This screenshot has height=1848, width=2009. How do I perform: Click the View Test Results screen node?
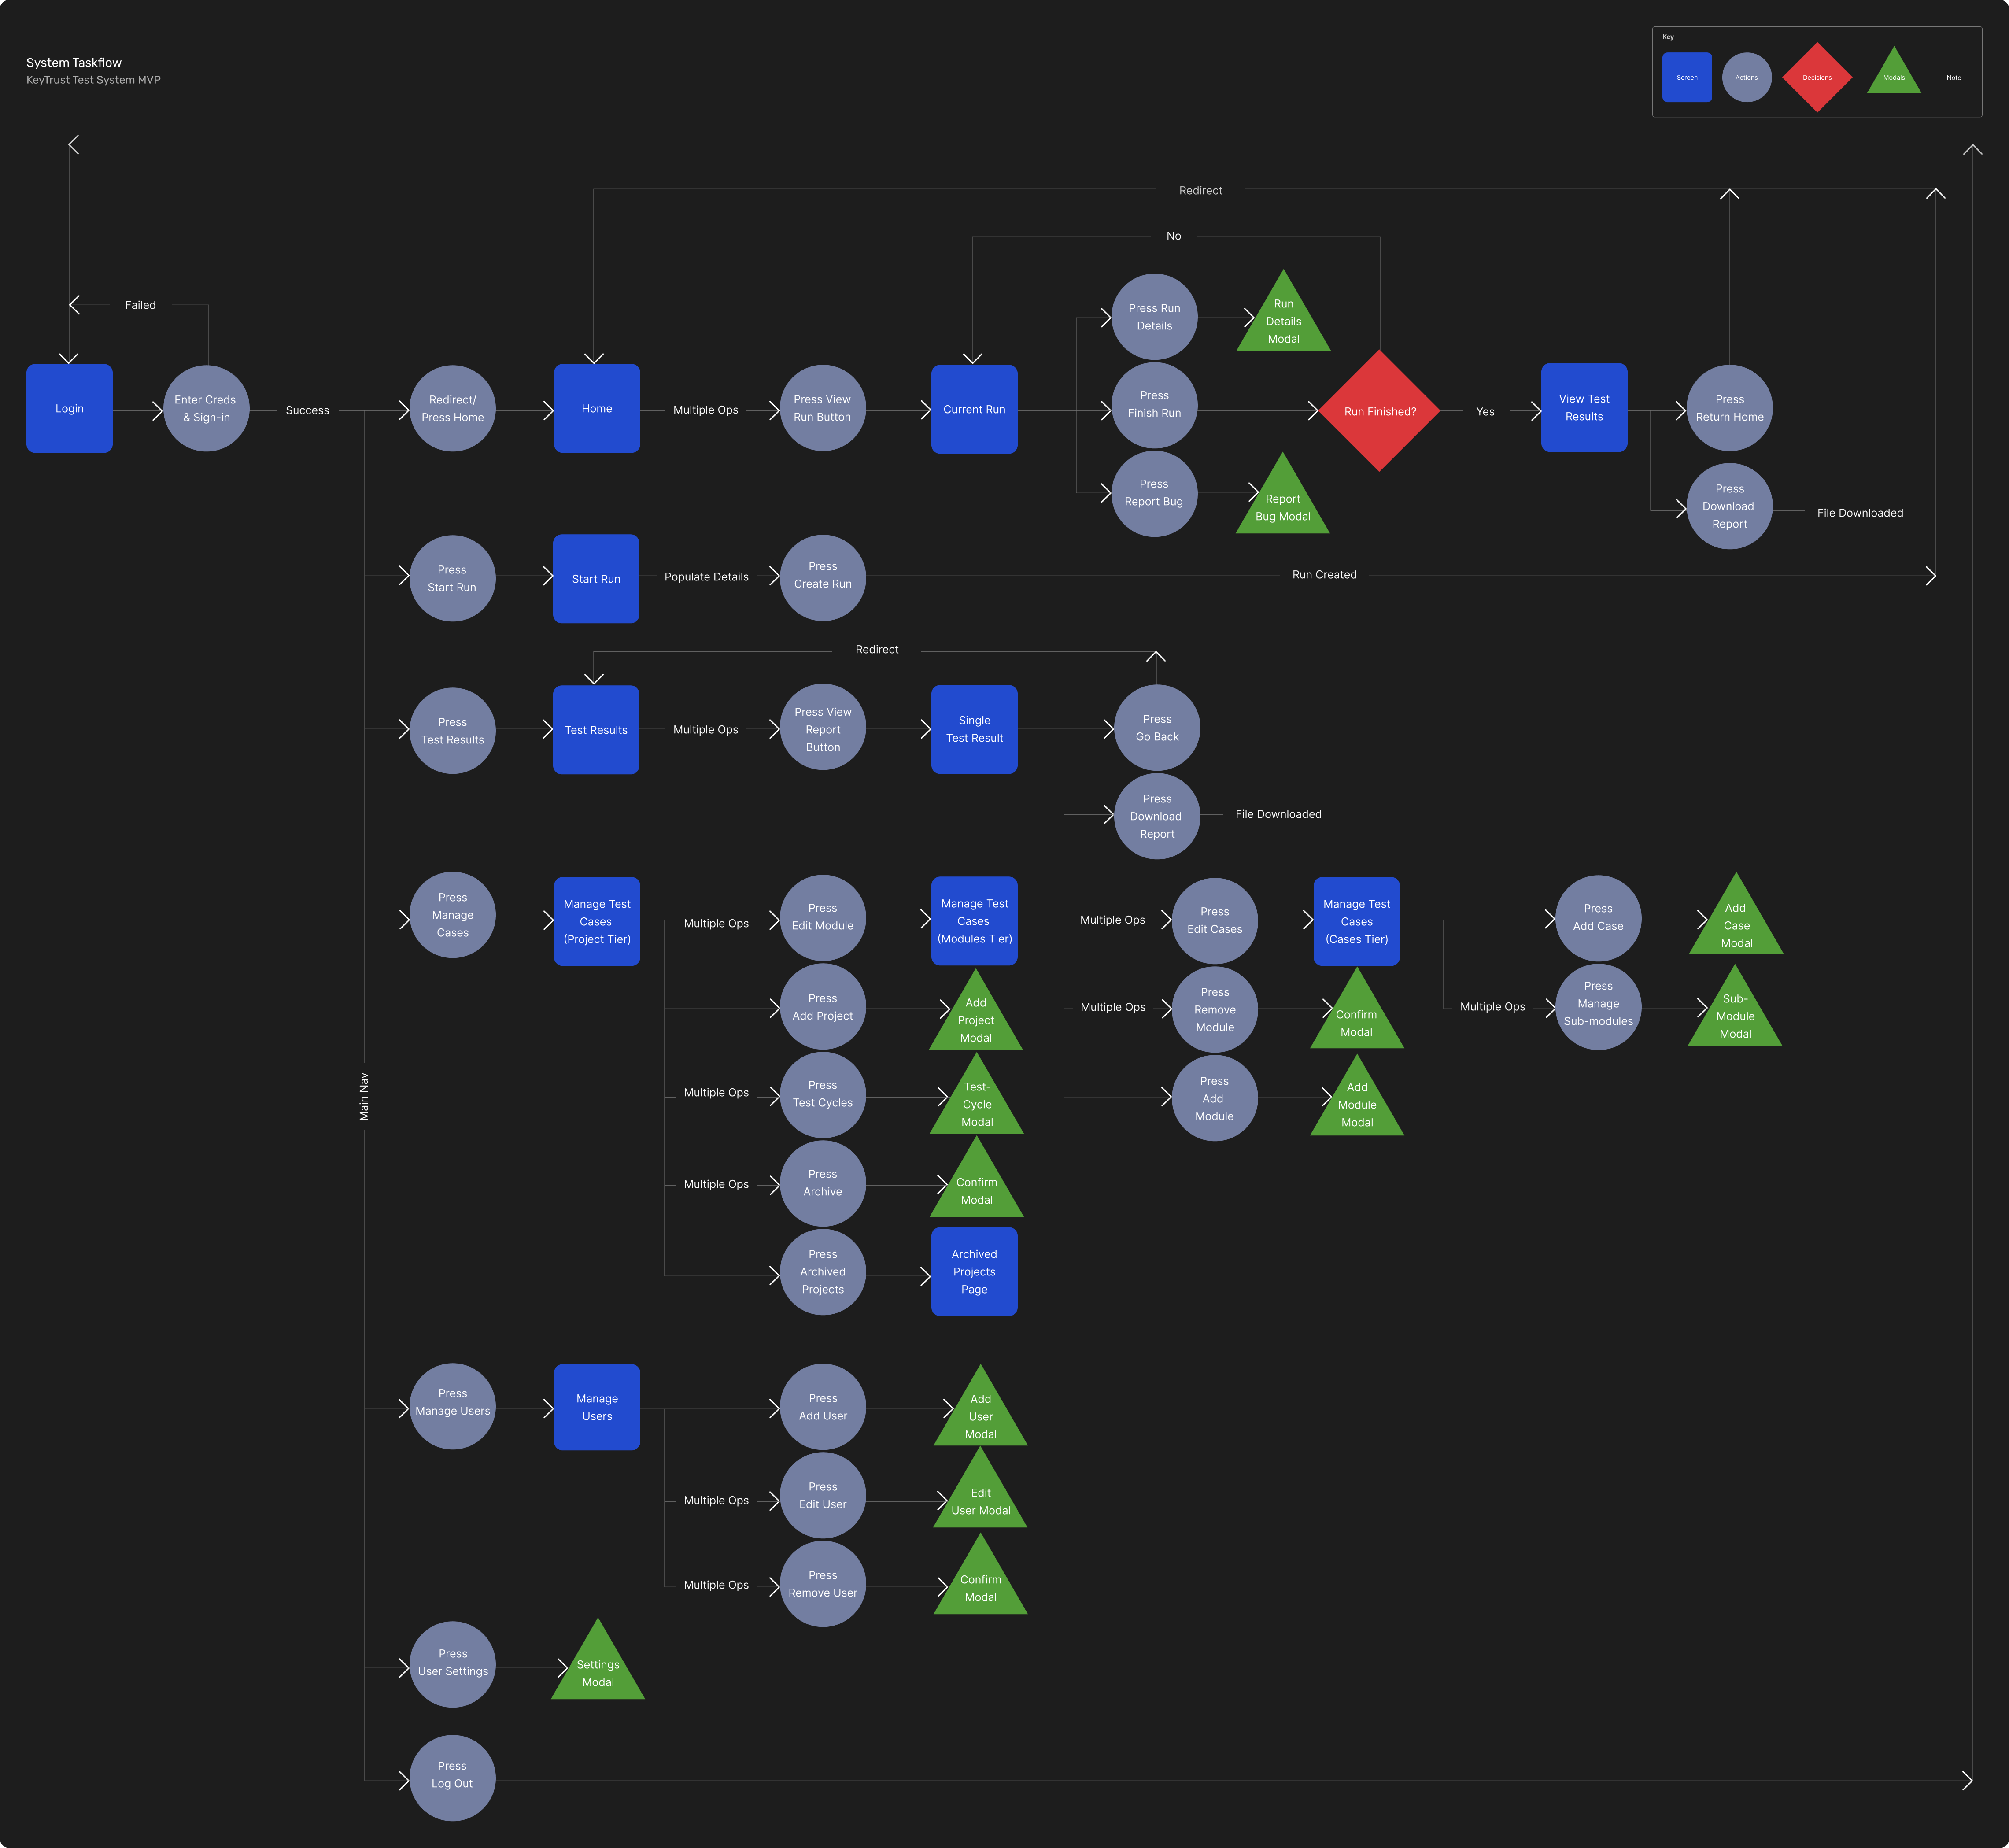[x=1583, y=407]
